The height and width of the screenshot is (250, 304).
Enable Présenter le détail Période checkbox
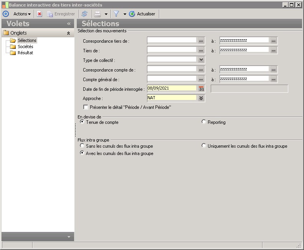point(86,107)
